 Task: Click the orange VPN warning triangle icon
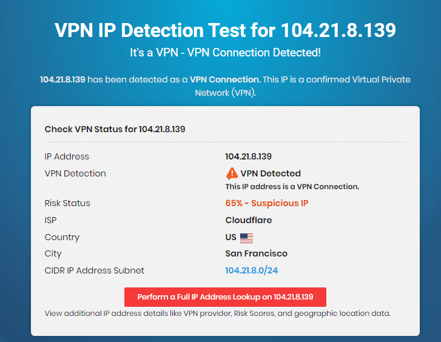click(232, 173)
